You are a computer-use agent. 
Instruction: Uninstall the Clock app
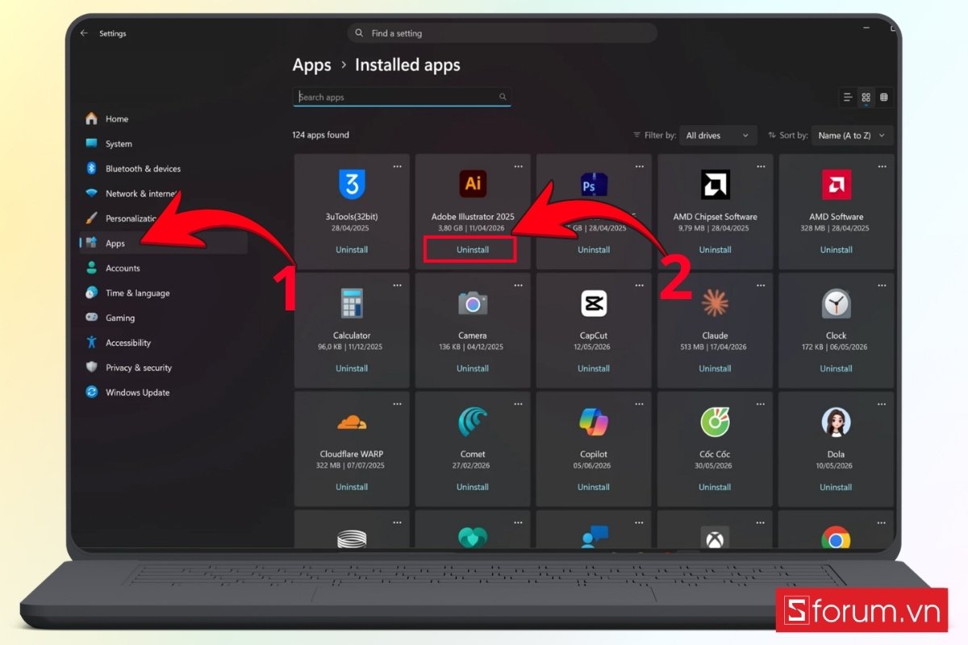tap(836, 368)
